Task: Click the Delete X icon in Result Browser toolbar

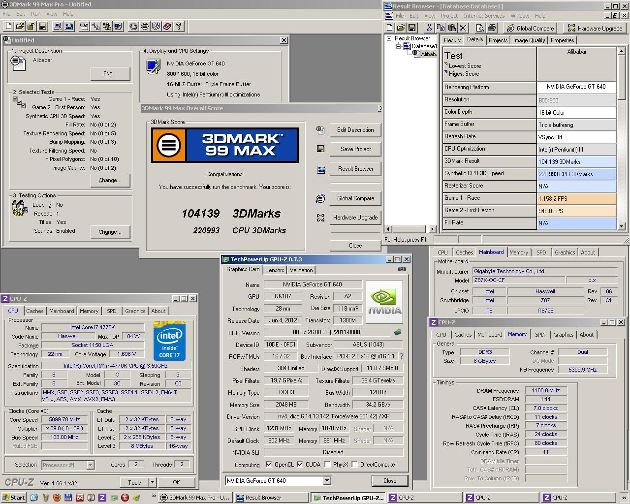Action: pos(463,28)
